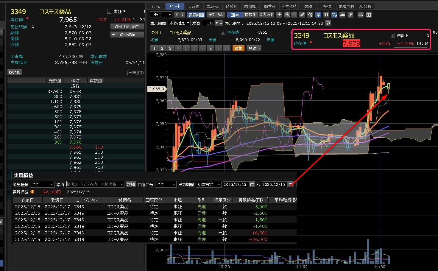Click the orange 編集 button
438x271 pixels.
[238, 48]
